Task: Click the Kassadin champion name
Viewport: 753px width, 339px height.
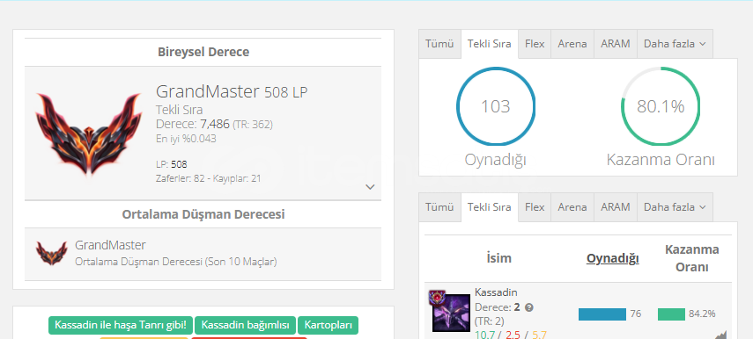Action: point(496,292)
